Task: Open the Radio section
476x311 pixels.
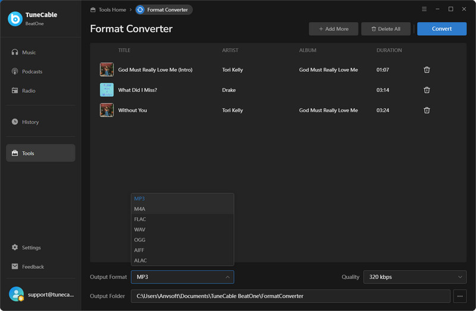Action: pyautogui.click(x=40, y=91)
